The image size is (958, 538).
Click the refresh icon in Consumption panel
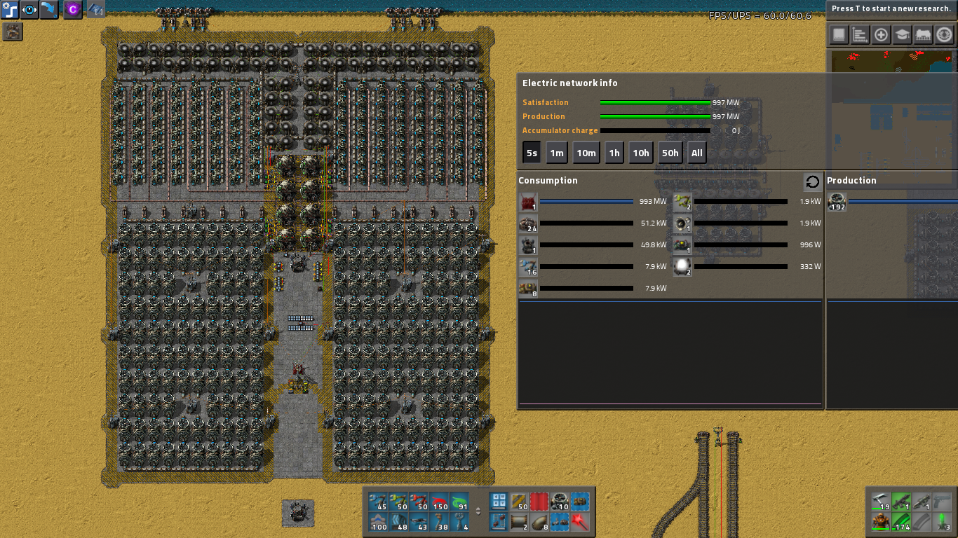(x=812, y=182)
